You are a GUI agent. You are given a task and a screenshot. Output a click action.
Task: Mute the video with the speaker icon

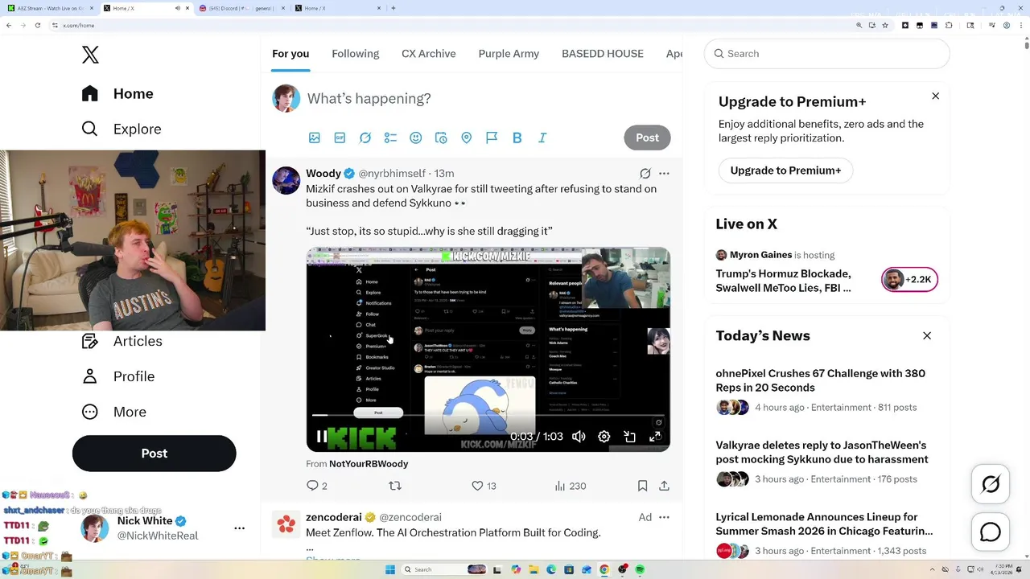pos(579,437)
